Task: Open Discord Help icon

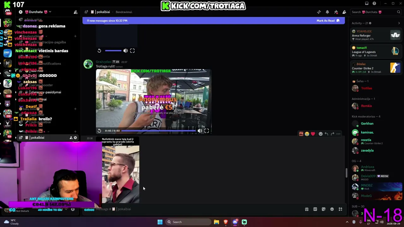Action: point(374,3)
